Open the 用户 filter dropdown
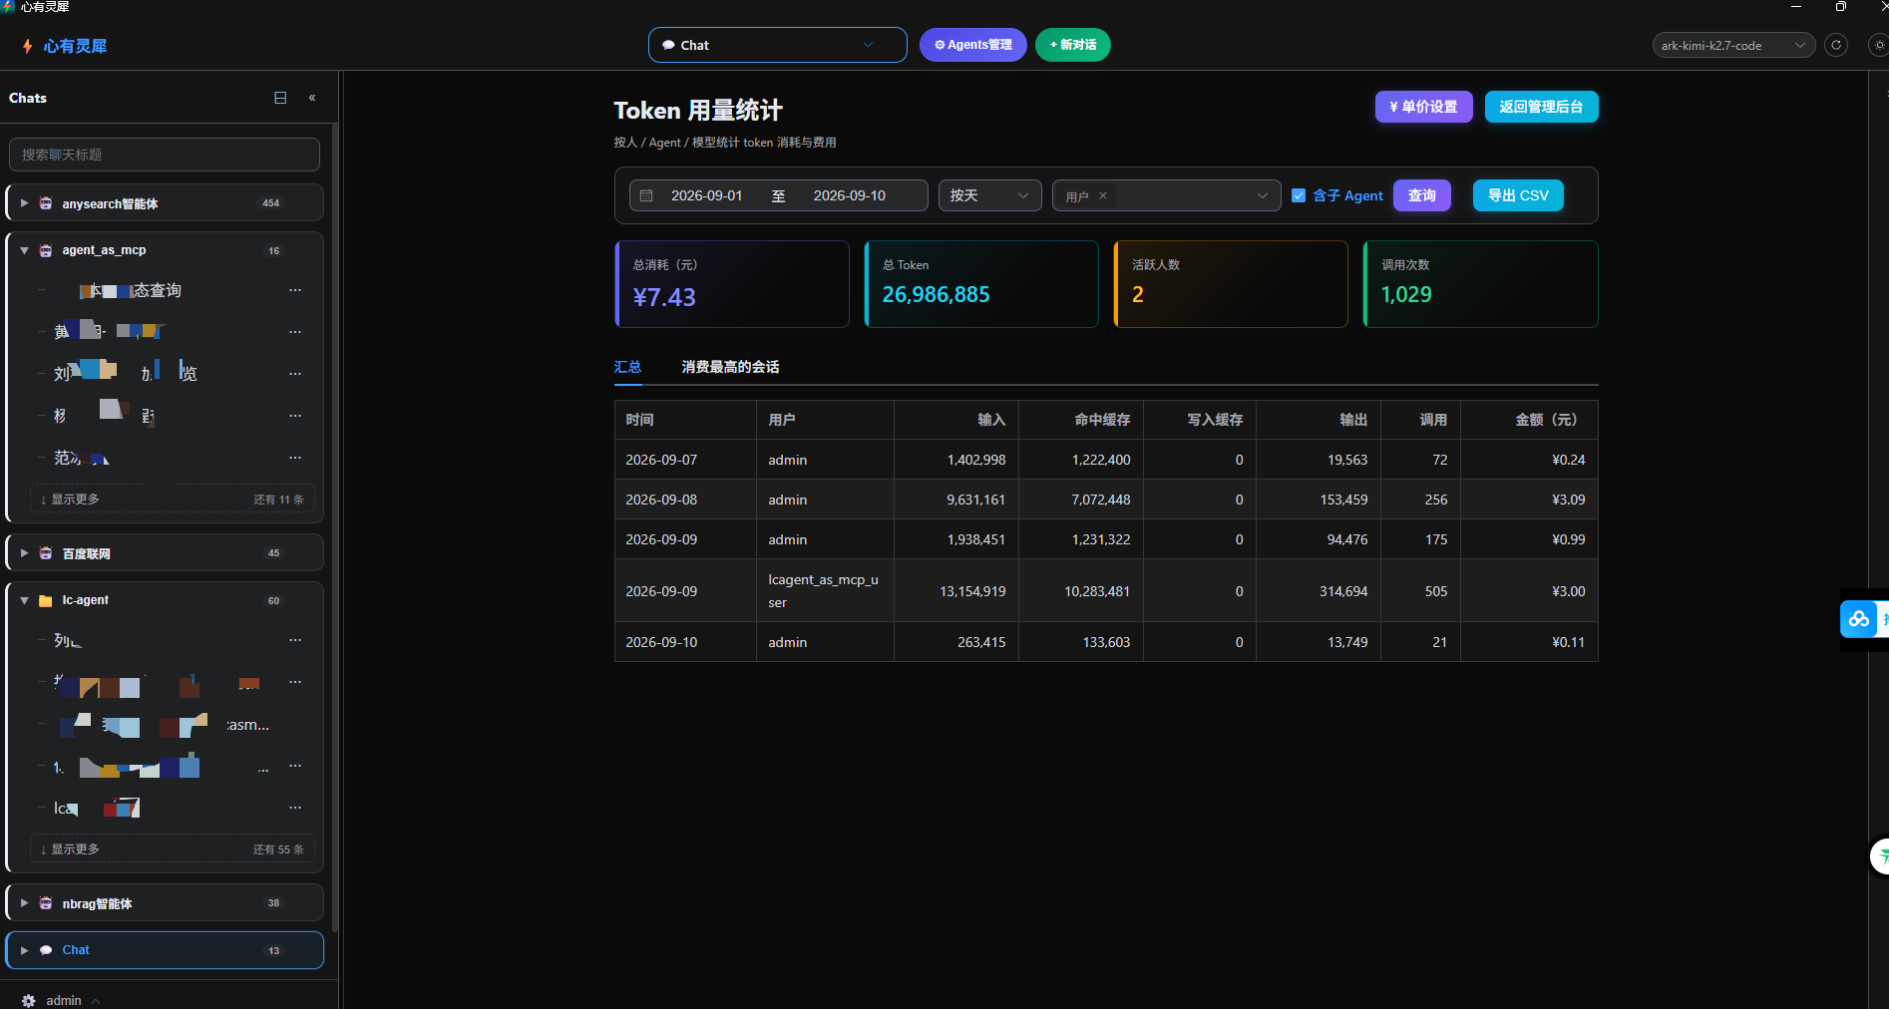Image resolution: width=1889 pixels, height=1009 pixels. click(1166, 195)
